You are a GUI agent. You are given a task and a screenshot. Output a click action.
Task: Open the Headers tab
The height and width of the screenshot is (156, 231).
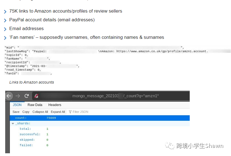coord(55,105)
